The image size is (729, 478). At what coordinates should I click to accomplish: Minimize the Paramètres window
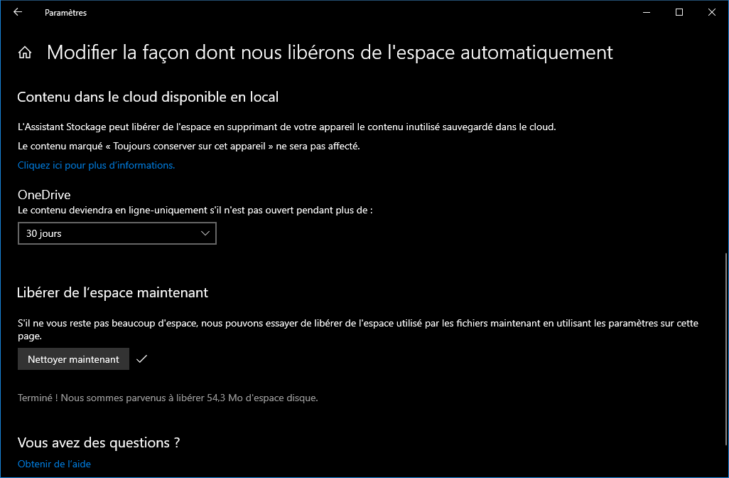tap(647, 12)
